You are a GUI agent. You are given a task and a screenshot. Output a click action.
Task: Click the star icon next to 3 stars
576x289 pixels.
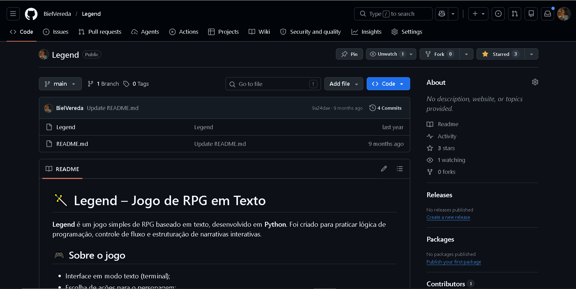[x=430, y=148]
